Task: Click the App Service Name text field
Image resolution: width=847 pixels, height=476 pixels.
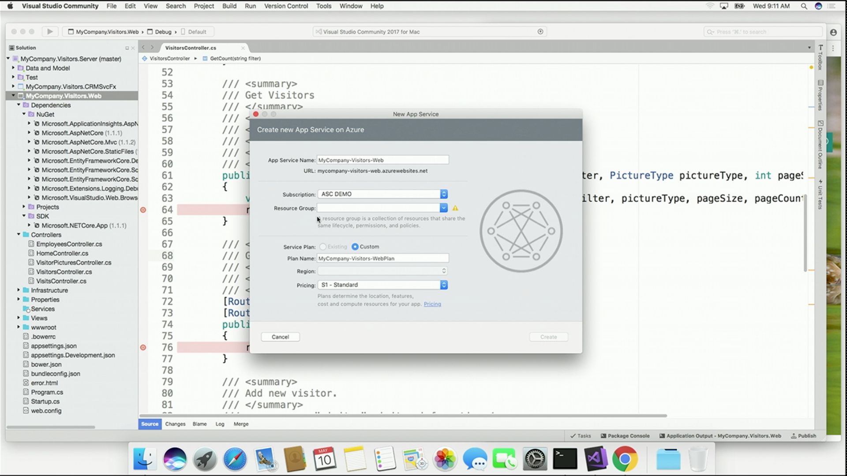Action: click(x=382, y=160)
